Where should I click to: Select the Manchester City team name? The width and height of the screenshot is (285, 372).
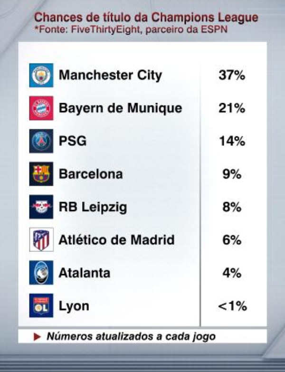point(110,76)
